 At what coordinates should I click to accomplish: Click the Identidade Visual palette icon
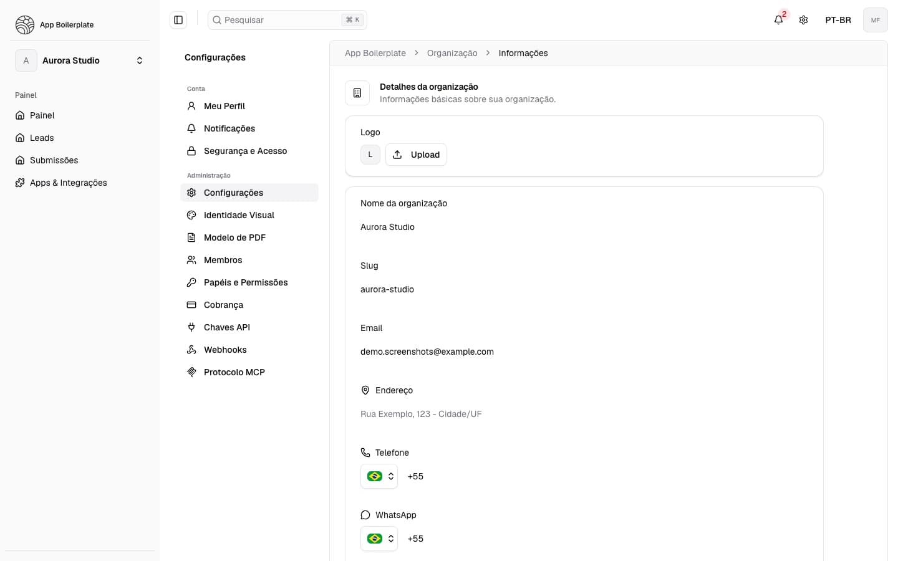[x=191, y=215]
